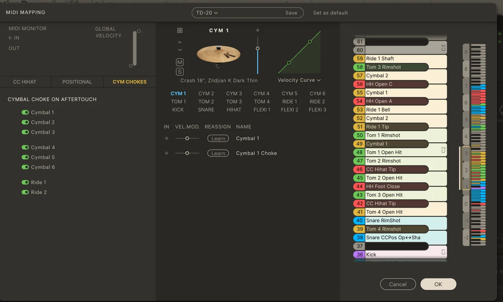Toggle the Ride 2 choke switch

tap(26, 192)
